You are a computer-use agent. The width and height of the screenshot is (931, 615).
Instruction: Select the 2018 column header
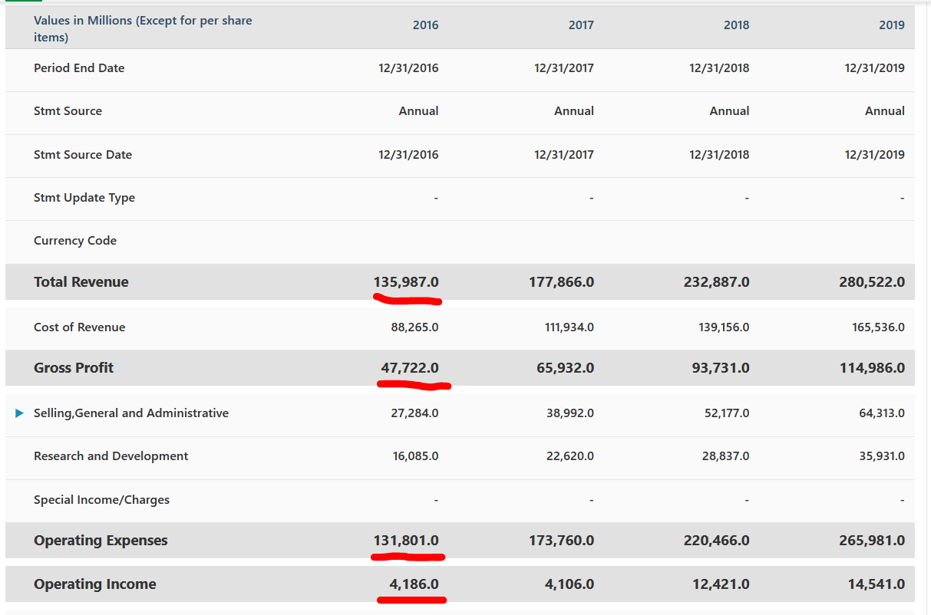[736, 25]
